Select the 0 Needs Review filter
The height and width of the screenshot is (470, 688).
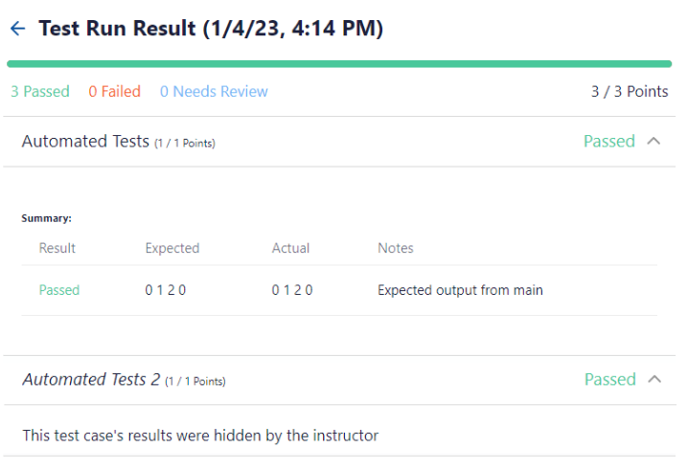click(214, 92)
